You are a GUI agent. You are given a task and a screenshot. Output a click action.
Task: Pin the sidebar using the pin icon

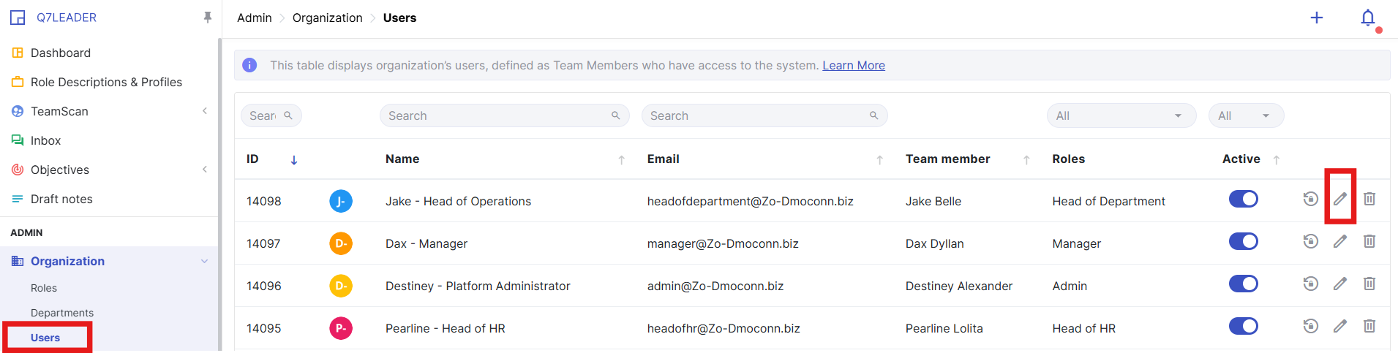pyautogui.click(x=208, y=18)
